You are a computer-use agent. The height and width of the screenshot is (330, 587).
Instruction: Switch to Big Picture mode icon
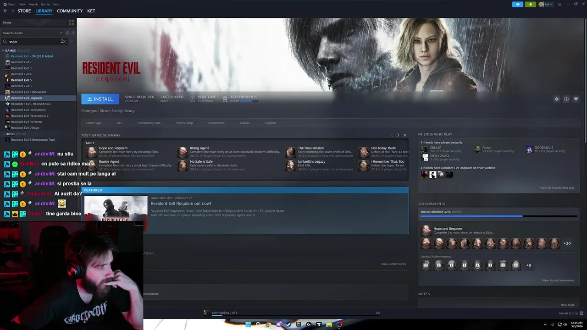(559, 4)
